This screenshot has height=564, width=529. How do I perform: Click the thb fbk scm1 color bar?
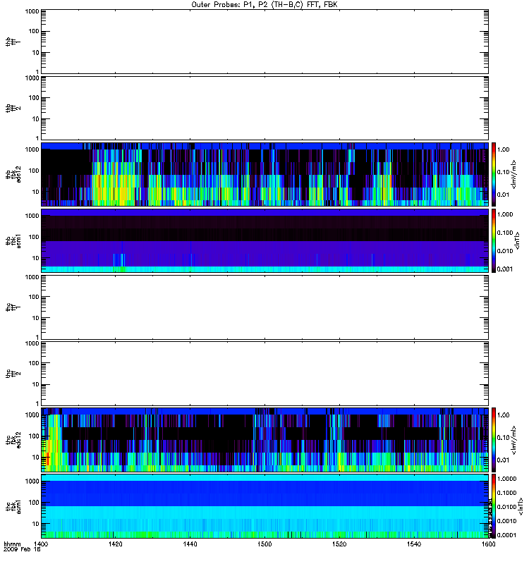point(493,241)
